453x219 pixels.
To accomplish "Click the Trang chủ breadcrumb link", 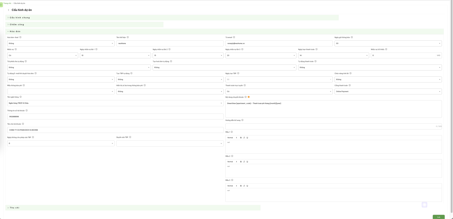I will (x=7, y=3).
